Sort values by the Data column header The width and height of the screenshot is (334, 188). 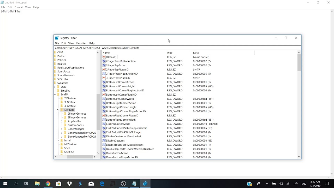pyautogui.click(x=223, y=53)
